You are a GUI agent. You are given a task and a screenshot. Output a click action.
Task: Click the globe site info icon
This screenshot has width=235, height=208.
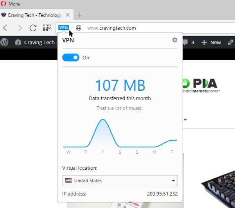pos(79,28)
